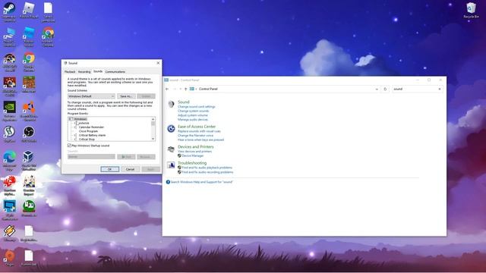Open Hear a tone when keys are pressed
486x273 pixels.
200,140
